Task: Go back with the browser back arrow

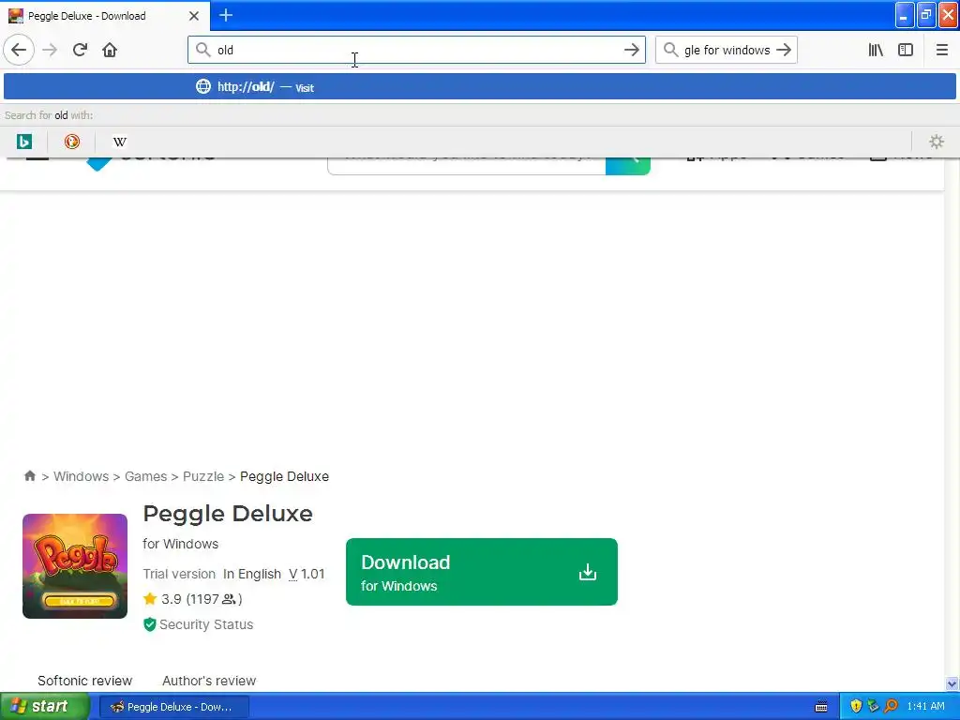Action: [19, 50]
